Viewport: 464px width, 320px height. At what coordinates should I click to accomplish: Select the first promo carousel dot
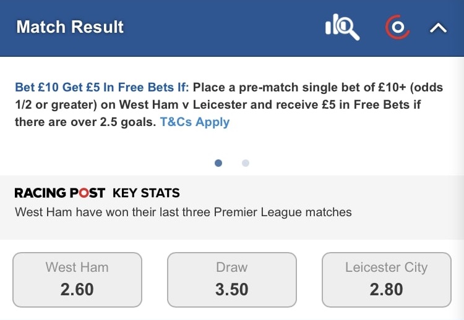coord(218,163)
